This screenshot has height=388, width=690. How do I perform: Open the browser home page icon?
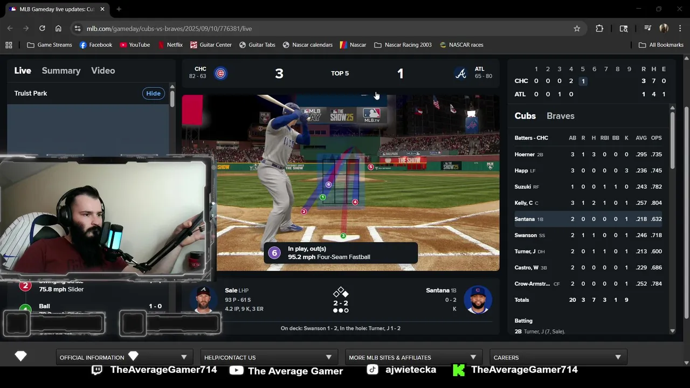tap(58, 29)
